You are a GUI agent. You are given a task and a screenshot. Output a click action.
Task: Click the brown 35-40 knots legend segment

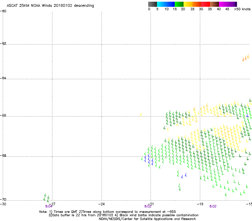point(215,4)
